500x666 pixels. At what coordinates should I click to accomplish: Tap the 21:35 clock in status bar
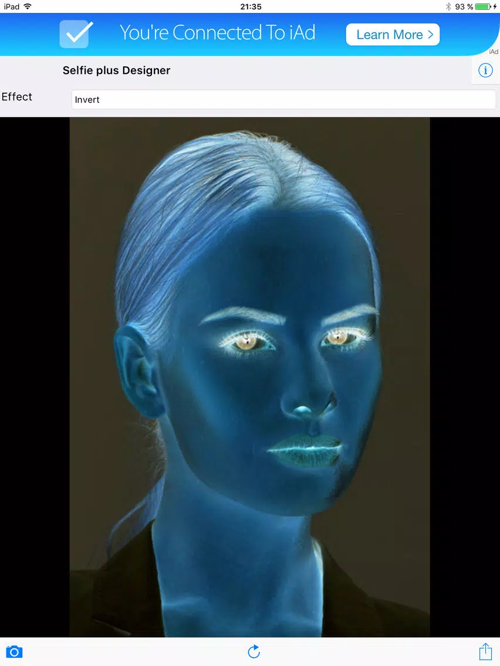[251, 6]
